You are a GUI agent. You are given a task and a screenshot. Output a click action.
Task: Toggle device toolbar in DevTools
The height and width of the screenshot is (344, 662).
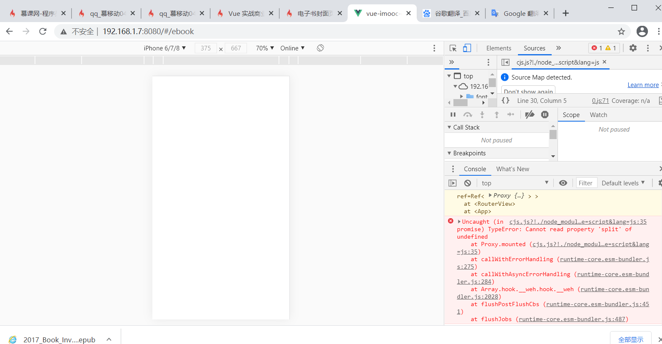(467, 48)
